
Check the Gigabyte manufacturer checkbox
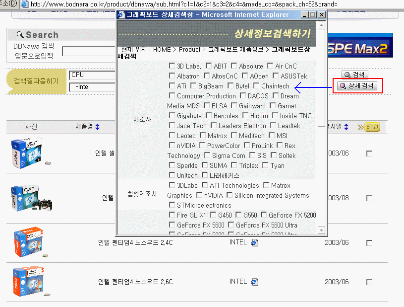(x=172, y=115)
